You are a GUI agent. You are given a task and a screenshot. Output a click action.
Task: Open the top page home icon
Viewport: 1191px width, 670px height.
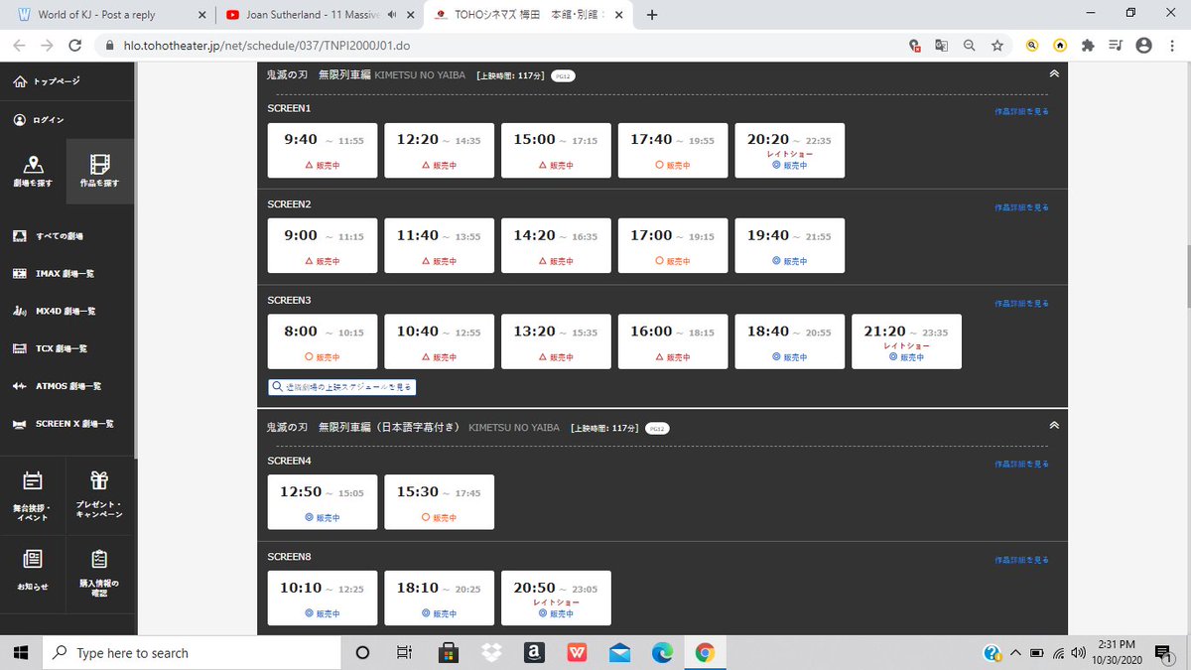(21, 81)
